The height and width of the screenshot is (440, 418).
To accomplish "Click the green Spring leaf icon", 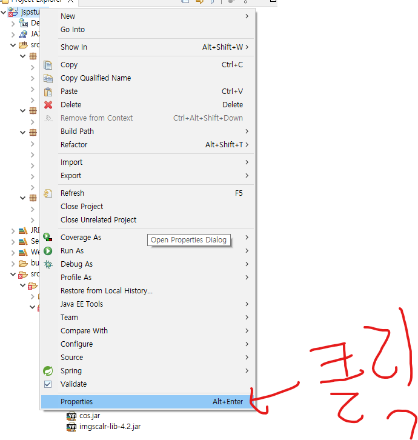I will click(48, 371).
